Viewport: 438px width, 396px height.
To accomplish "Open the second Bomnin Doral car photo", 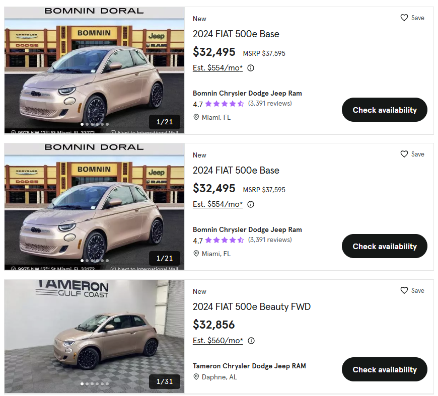I will 94,206.
